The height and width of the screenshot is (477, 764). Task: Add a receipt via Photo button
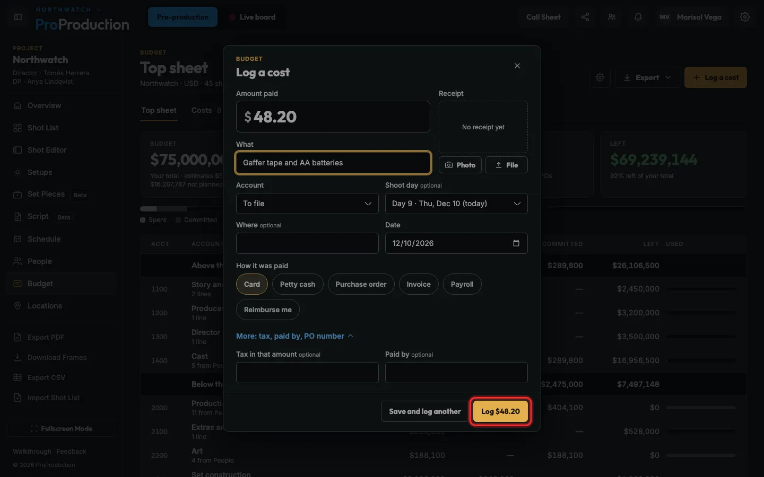[x=460, y=165]
